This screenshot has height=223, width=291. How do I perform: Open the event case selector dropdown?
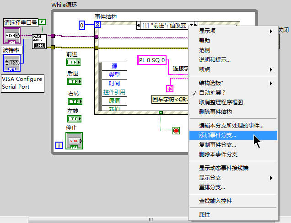click(193, 25)
